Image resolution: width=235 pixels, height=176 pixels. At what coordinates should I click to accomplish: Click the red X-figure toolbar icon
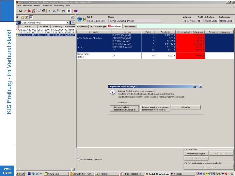[x=29, y=11]
